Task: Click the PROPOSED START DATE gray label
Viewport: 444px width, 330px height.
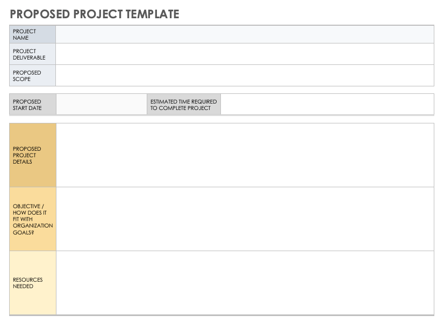Action: [33, 104]
